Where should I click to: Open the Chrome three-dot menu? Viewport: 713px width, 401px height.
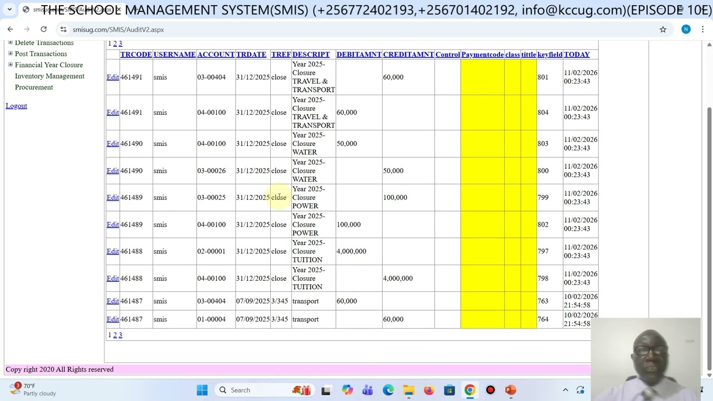click(x=703, y=30)
